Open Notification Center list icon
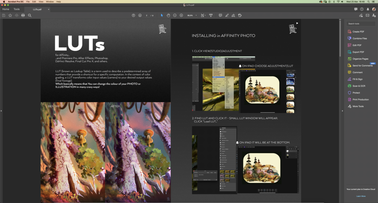Viewport: 378px width, 203px height. pos(373,2)
